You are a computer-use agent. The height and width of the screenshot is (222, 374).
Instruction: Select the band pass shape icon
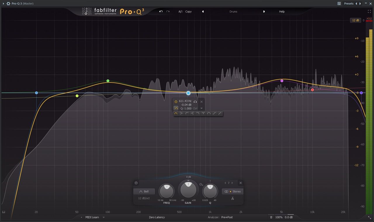coord(209,113)
